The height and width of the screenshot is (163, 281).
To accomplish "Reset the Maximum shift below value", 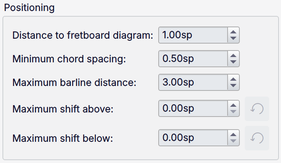I will coord(257,138).
